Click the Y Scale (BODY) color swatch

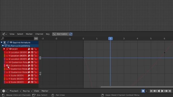[4, 79]
